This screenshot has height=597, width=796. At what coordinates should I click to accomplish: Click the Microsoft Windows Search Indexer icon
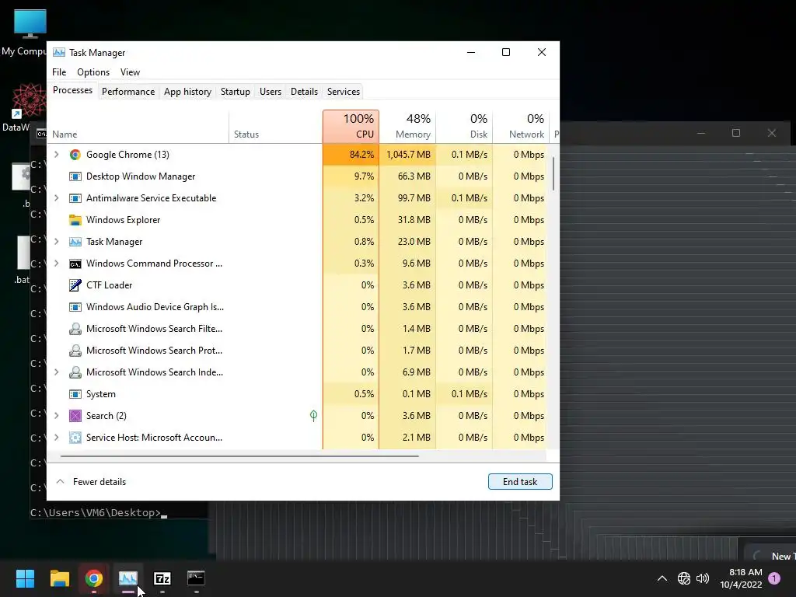(75, 372)
